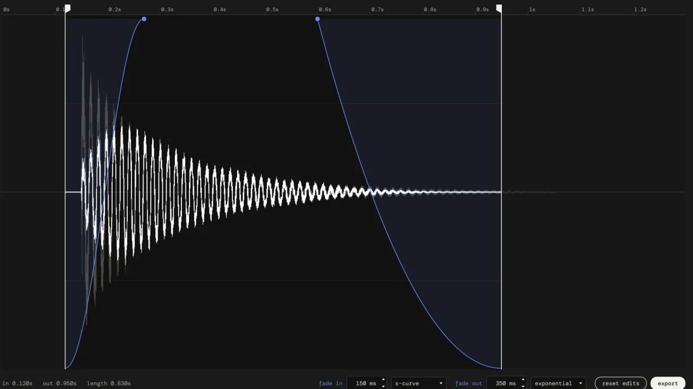Select the fade-out curve start point handle

pos(317,19)
